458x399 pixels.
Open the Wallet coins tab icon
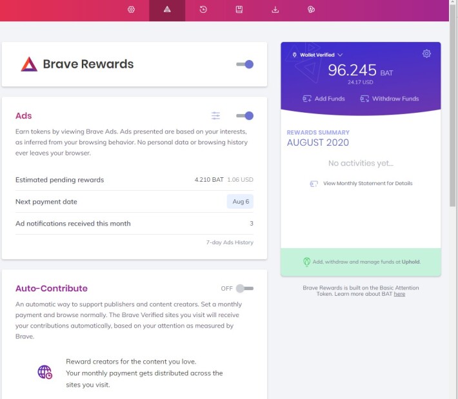(x=311, y=10)
